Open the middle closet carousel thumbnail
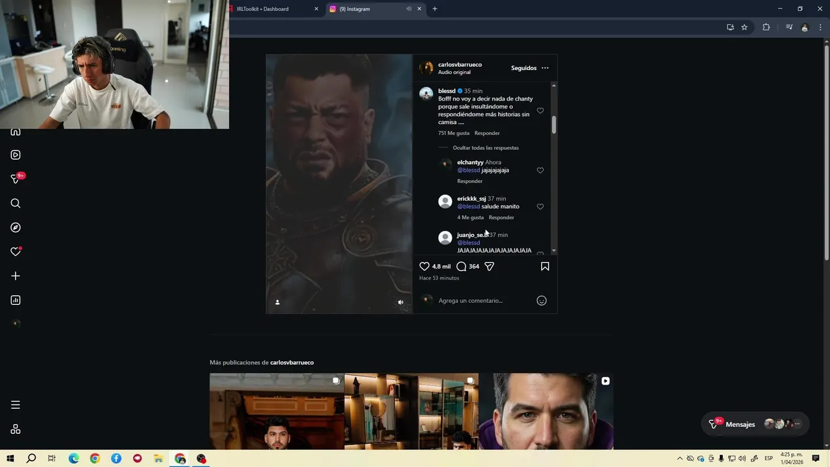This screenshot has width=830, height=467. (x=412, y=411)
